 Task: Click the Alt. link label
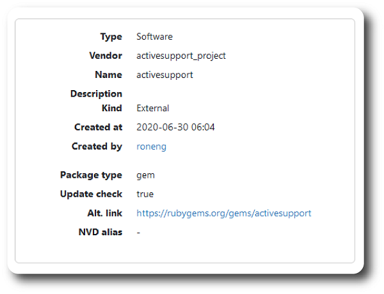point(104,213)
